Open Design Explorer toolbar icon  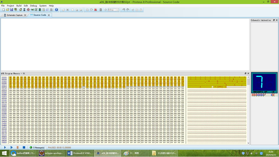[x=40, y=10]
